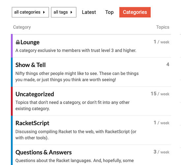Open the RacketScript category
The image size is (181, 165).
point(32,123)
